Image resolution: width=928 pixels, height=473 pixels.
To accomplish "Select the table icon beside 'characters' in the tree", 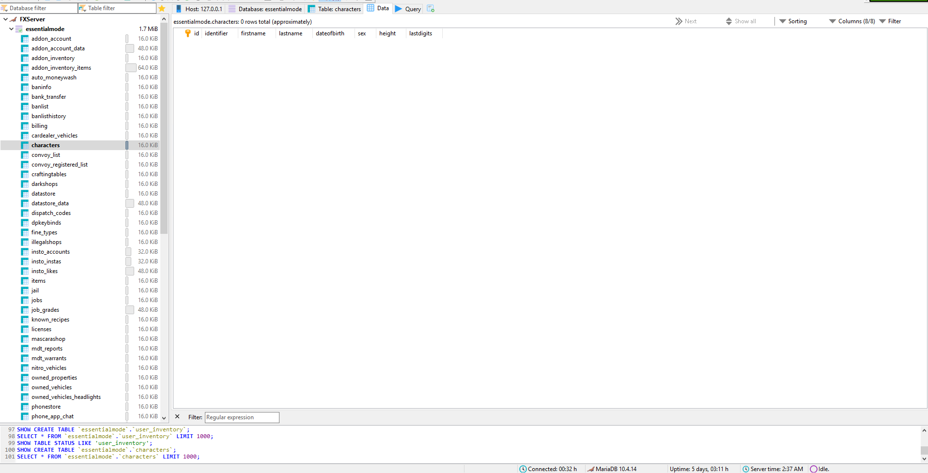I will [25, 145].
